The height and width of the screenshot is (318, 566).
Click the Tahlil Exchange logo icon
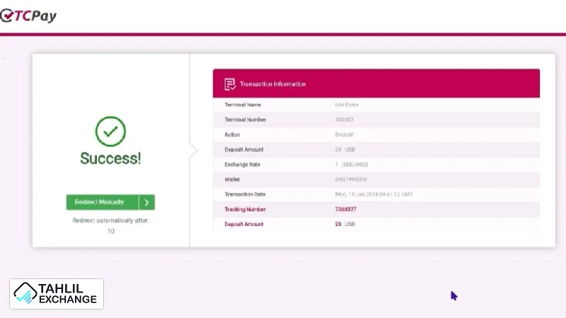pyautogui.click(x=27, y=293)
